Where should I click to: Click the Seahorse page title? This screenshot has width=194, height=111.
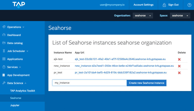pos(60,28)
